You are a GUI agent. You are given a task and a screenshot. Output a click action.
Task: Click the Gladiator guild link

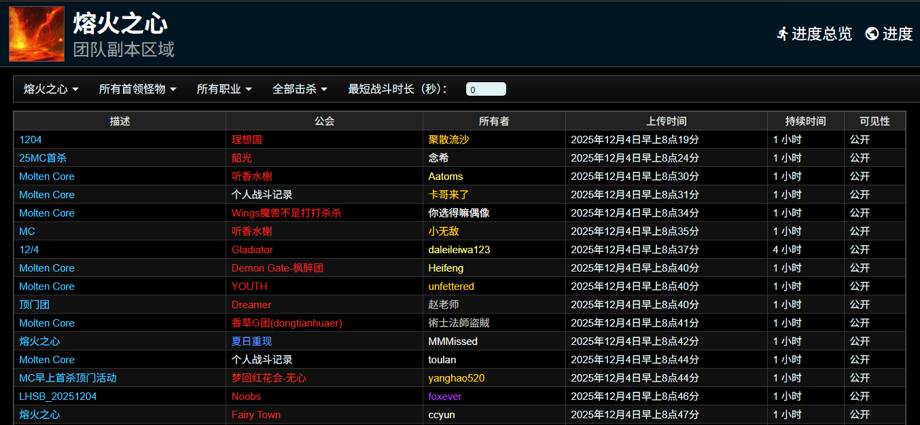tap(252, 250)
